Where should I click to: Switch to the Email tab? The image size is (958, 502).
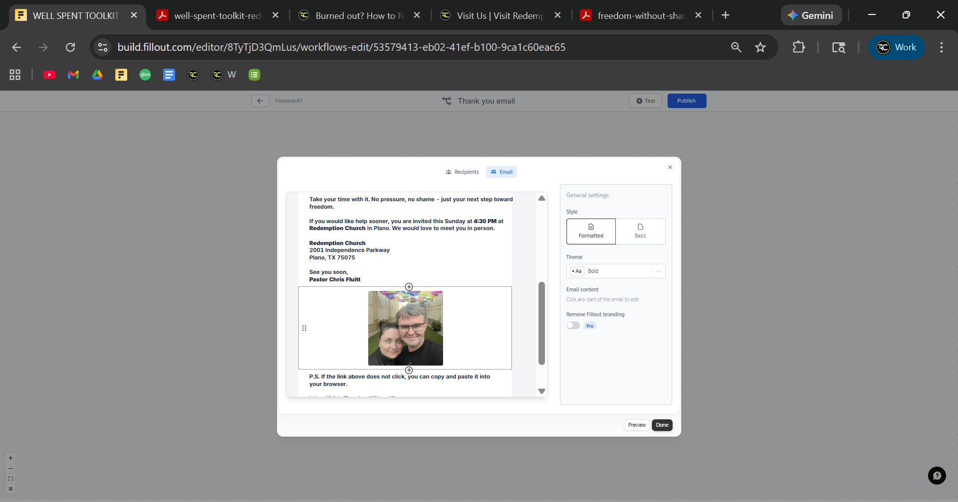click(501, 172)
